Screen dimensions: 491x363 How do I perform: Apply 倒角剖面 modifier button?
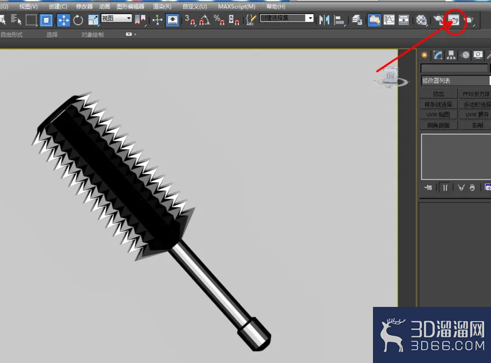(x=438, y=125)
